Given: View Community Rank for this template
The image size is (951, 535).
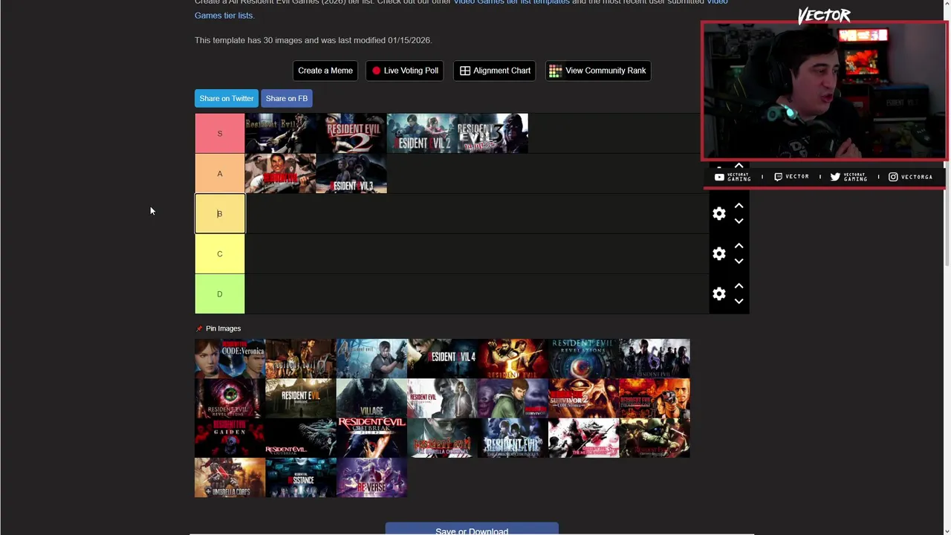Looking at the screenshot, I should click(598, 71).
